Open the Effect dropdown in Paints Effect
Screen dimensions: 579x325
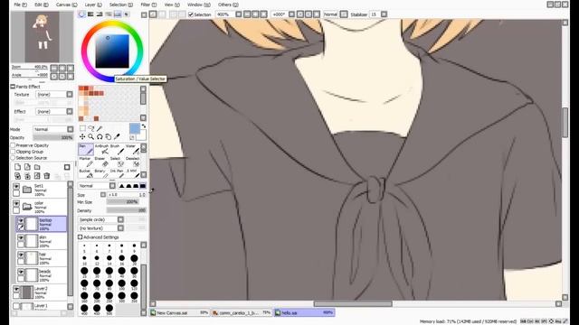click(54, 111)
